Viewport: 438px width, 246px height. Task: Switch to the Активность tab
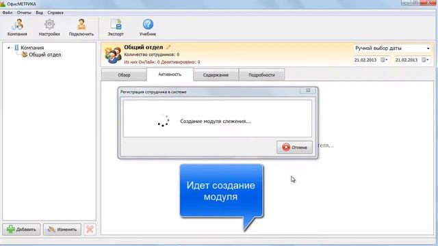[170, 74]
